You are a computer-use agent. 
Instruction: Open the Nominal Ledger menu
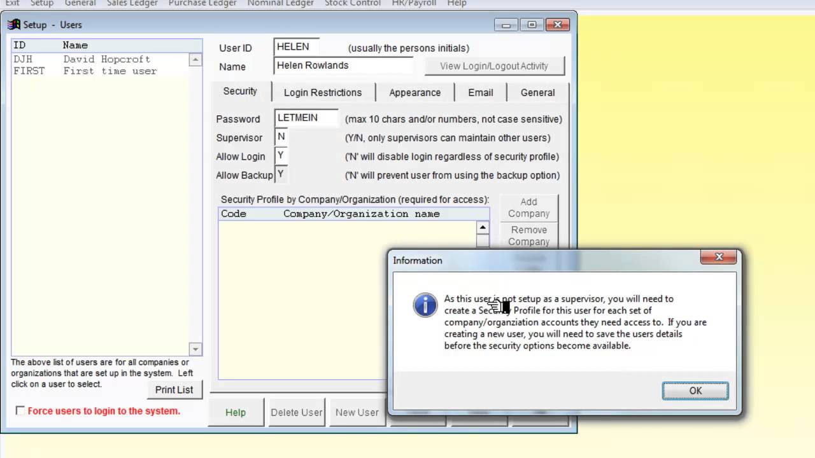pyautogui.click(x=281, y=3)
